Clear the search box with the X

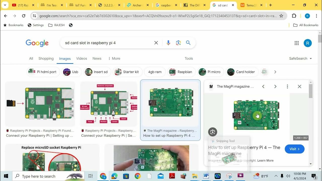click(156, 43)
